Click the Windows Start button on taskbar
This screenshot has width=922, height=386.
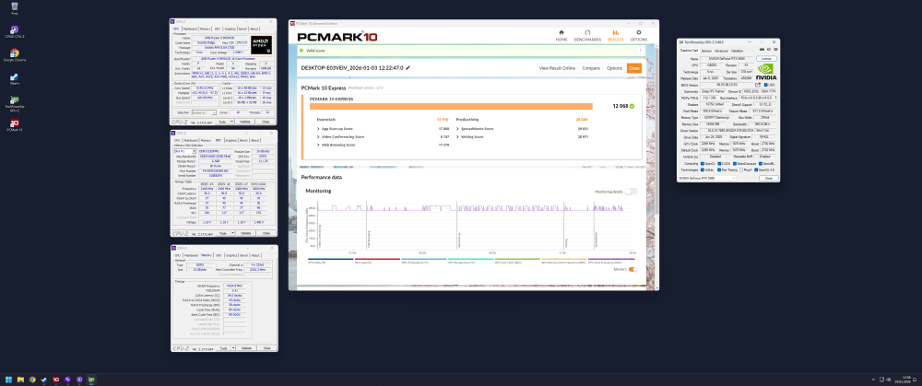tap(9, 379)
